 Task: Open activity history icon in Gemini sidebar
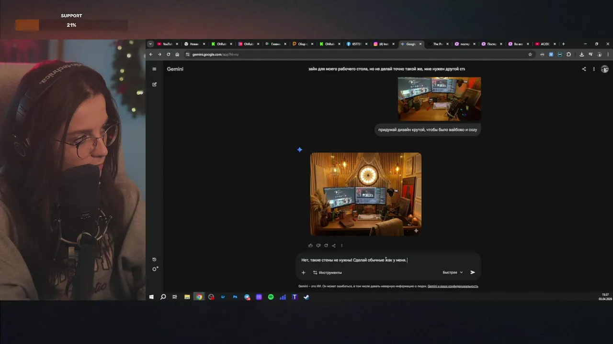click(x=154, y=259)
